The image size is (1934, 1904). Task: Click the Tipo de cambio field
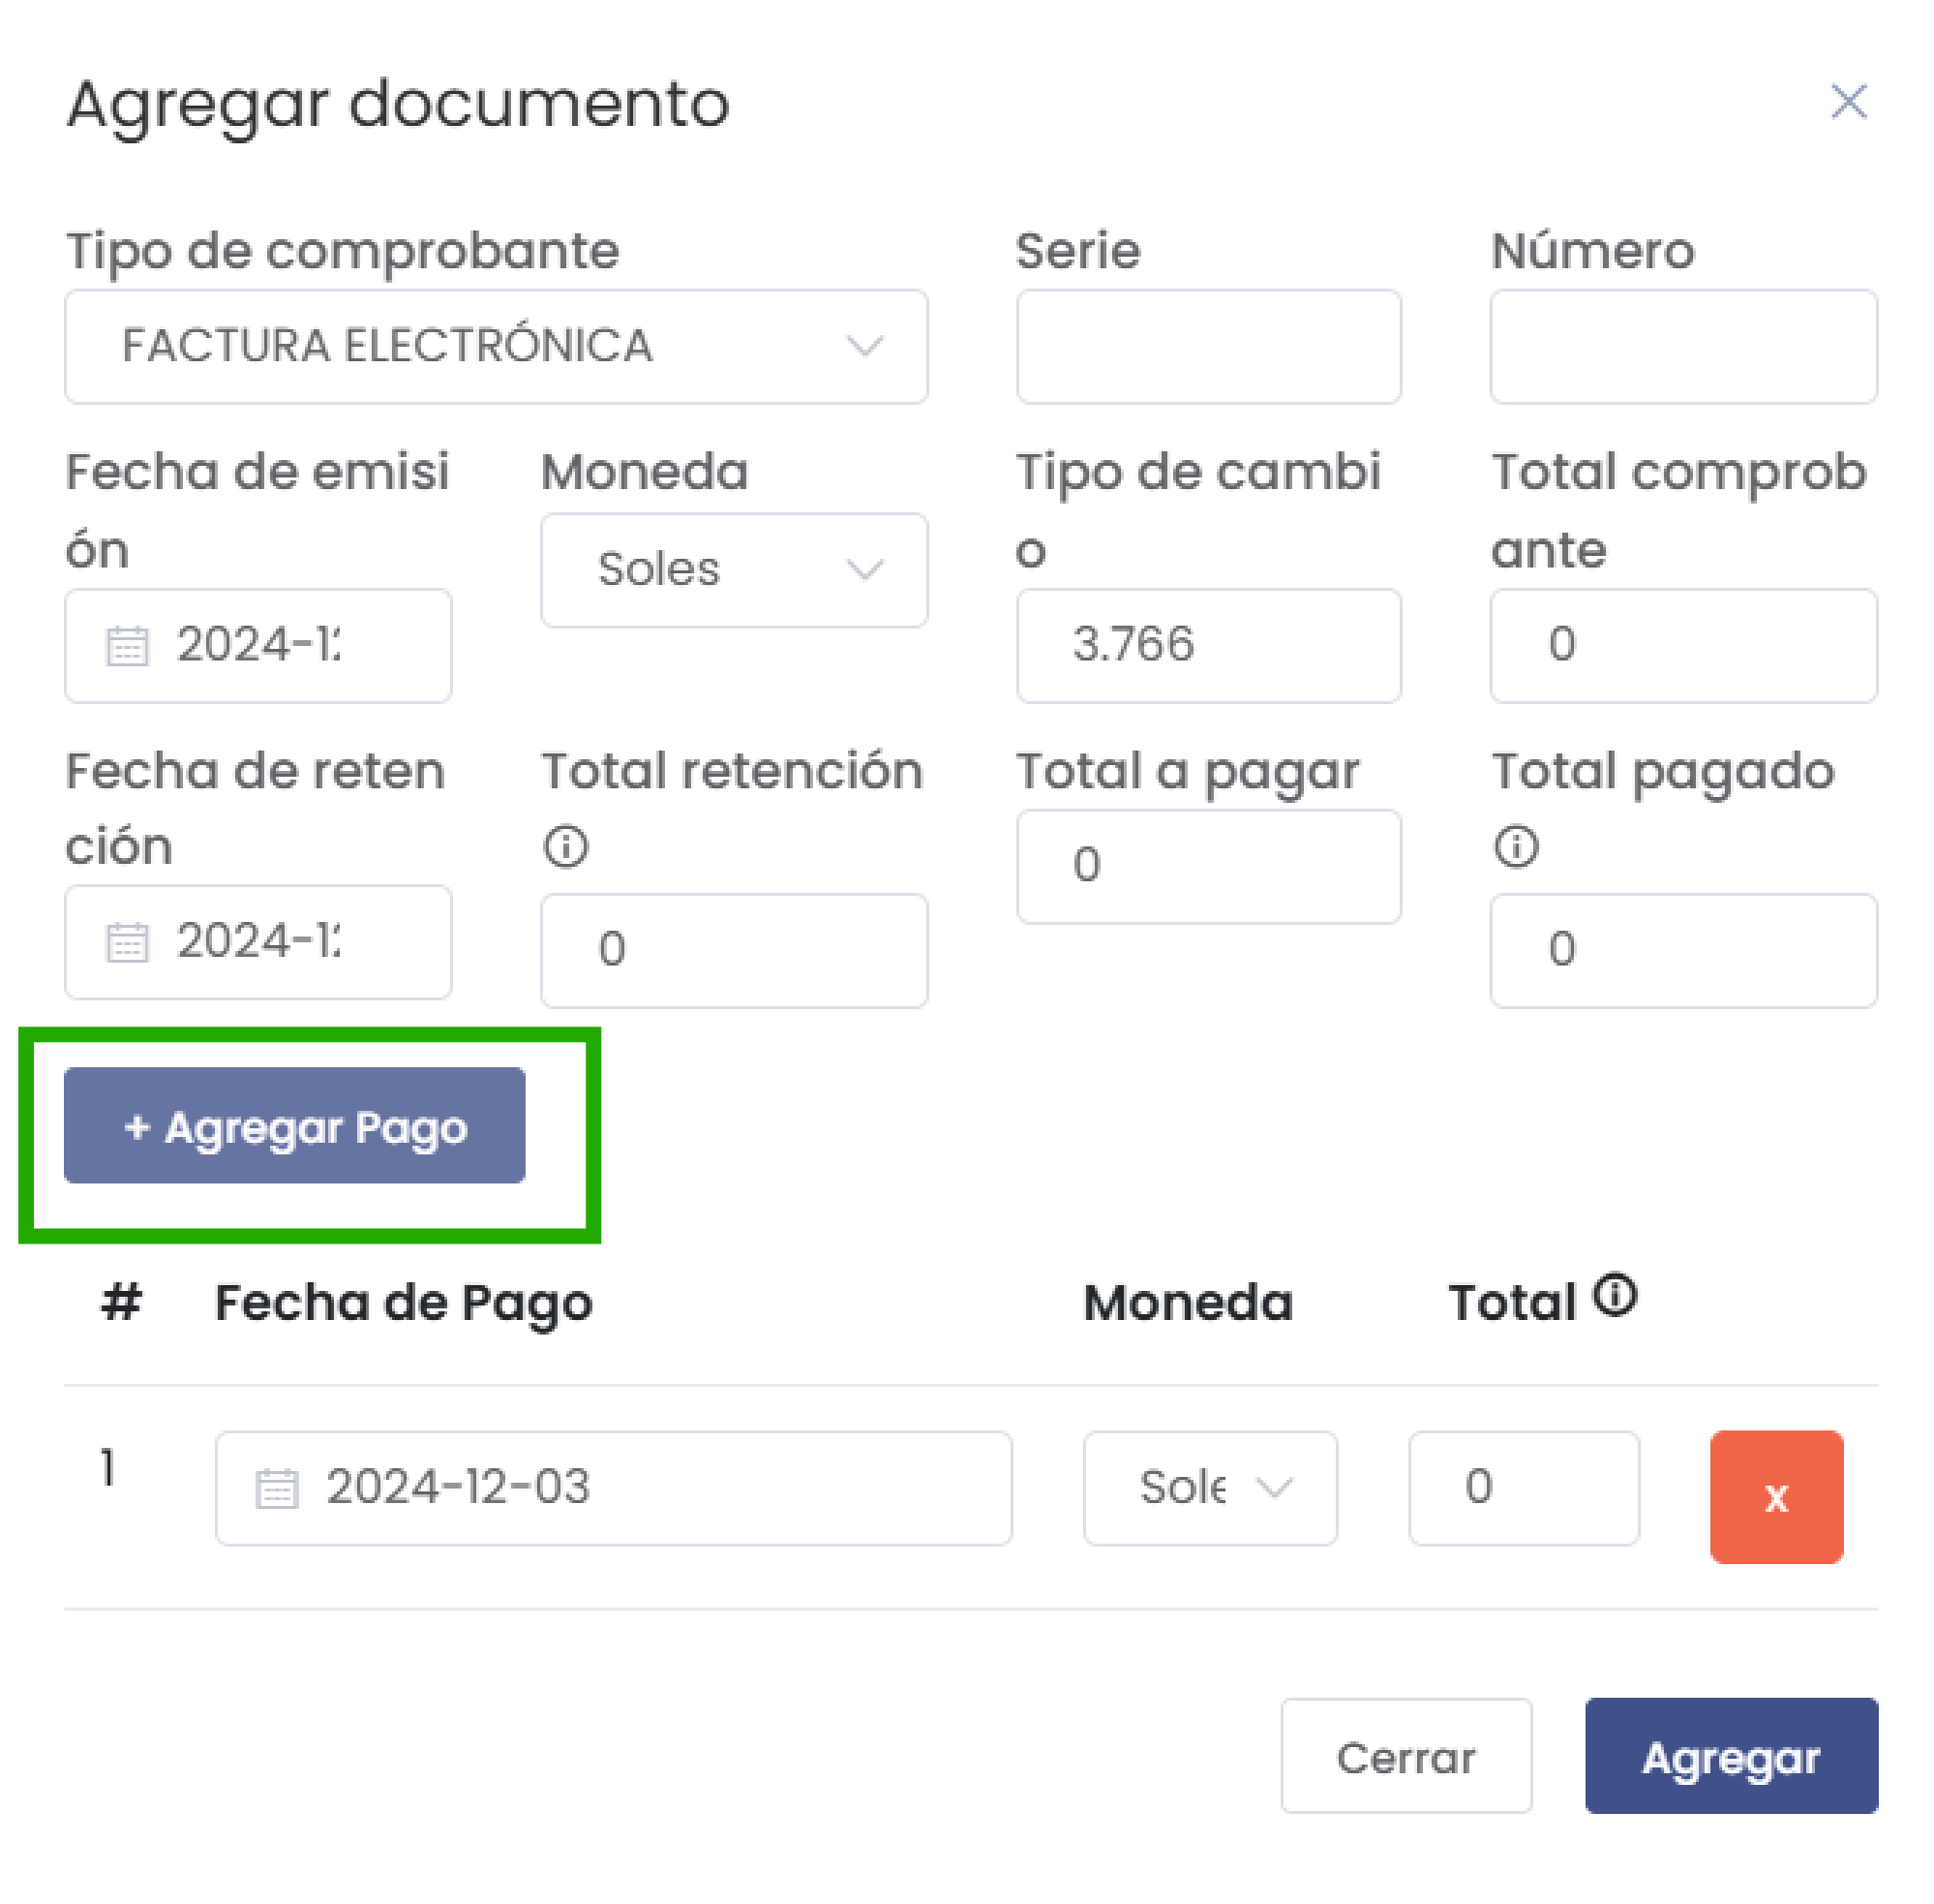(1207, 645)
